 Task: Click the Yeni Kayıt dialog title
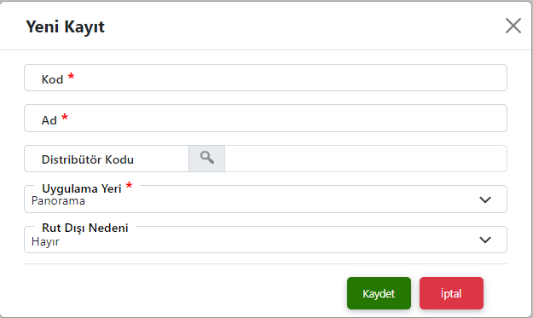[x=66, y=26]
